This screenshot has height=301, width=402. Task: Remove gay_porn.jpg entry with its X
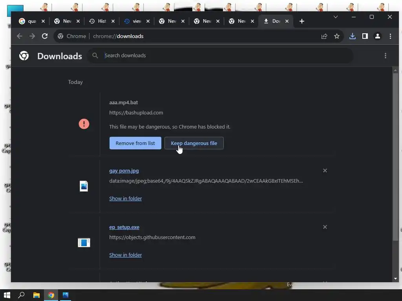tap(325, 170)
